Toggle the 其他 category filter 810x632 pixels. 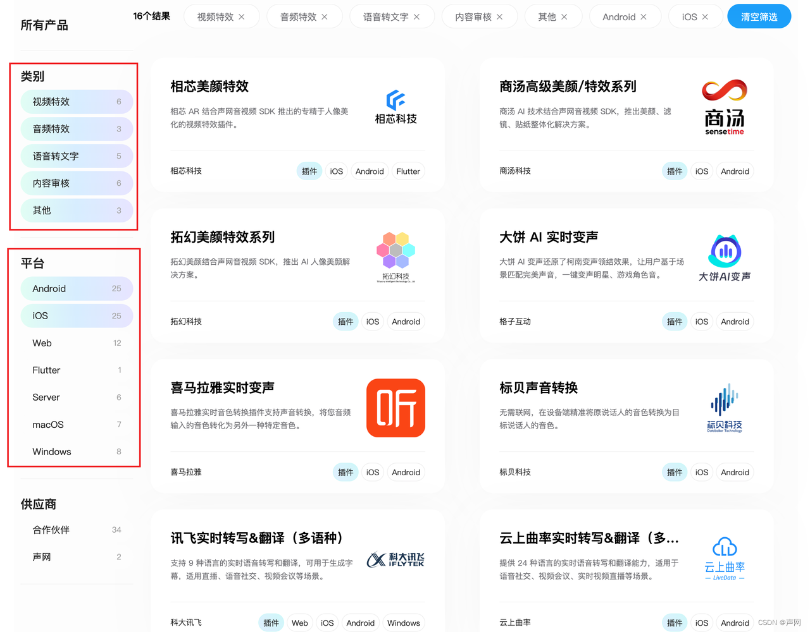pos(77,210)
